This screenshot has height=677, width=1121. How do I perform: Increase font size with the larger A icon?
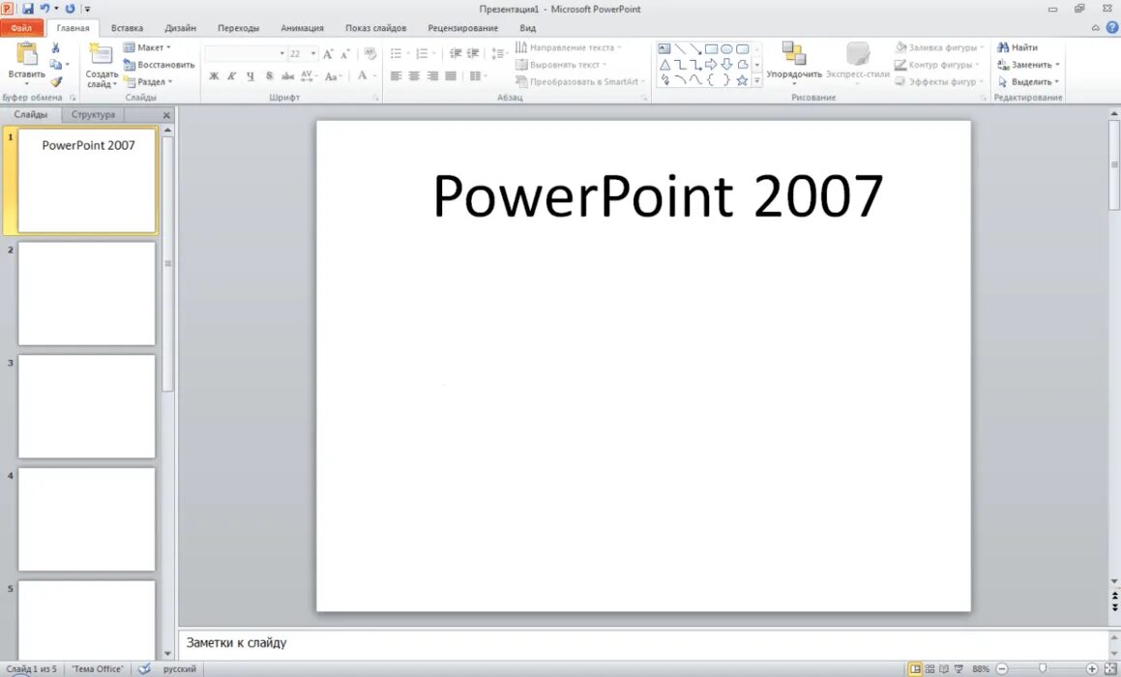point(328,53)
